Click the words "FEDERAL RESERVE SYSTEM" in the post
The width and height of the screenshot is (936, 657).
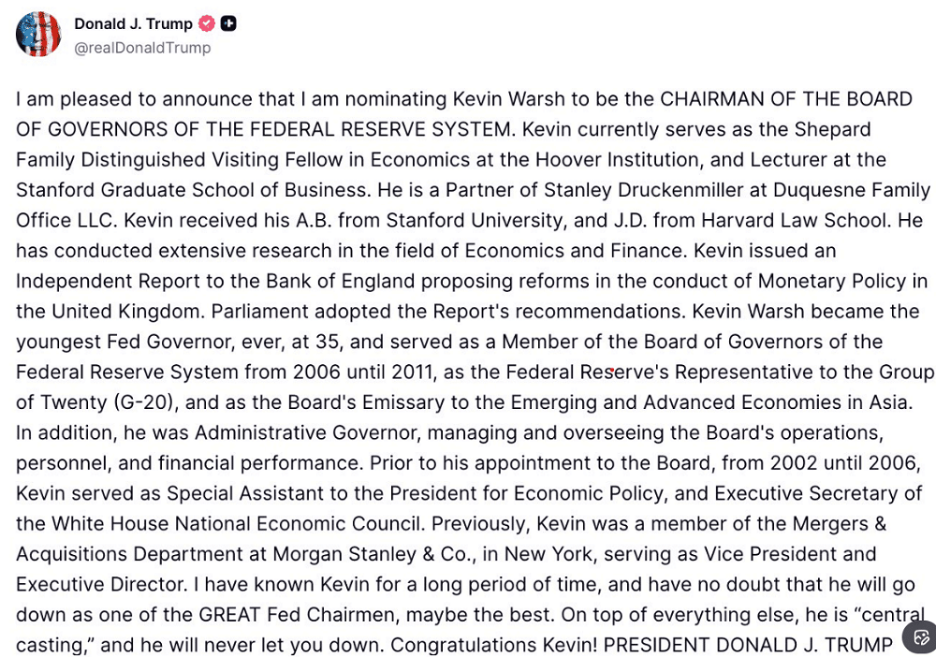369,129
